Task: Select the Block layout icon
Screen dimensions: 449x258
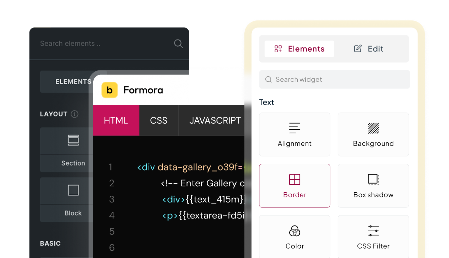Action: click(x=73, y=190)
